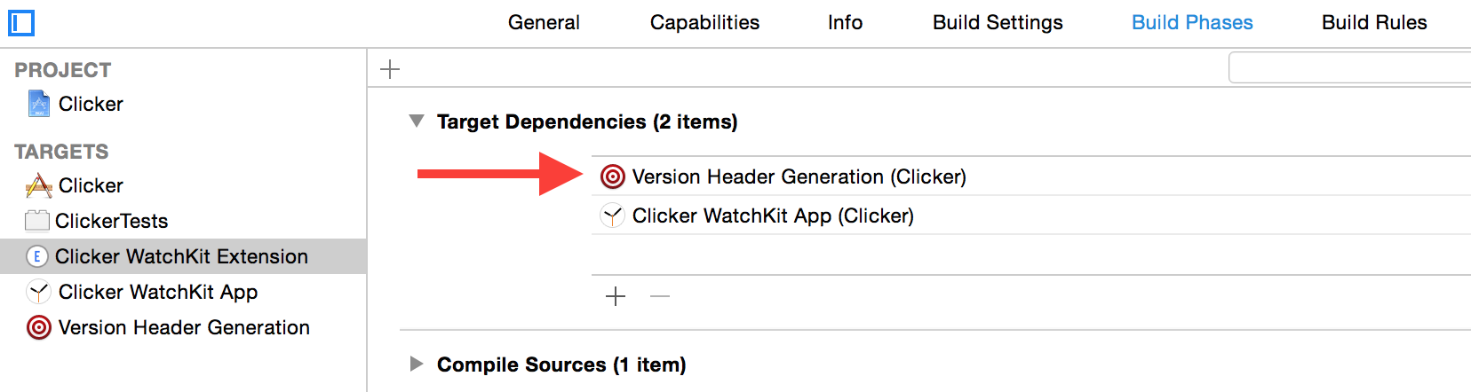Click the Clicker app target icon

coord(39,185)
